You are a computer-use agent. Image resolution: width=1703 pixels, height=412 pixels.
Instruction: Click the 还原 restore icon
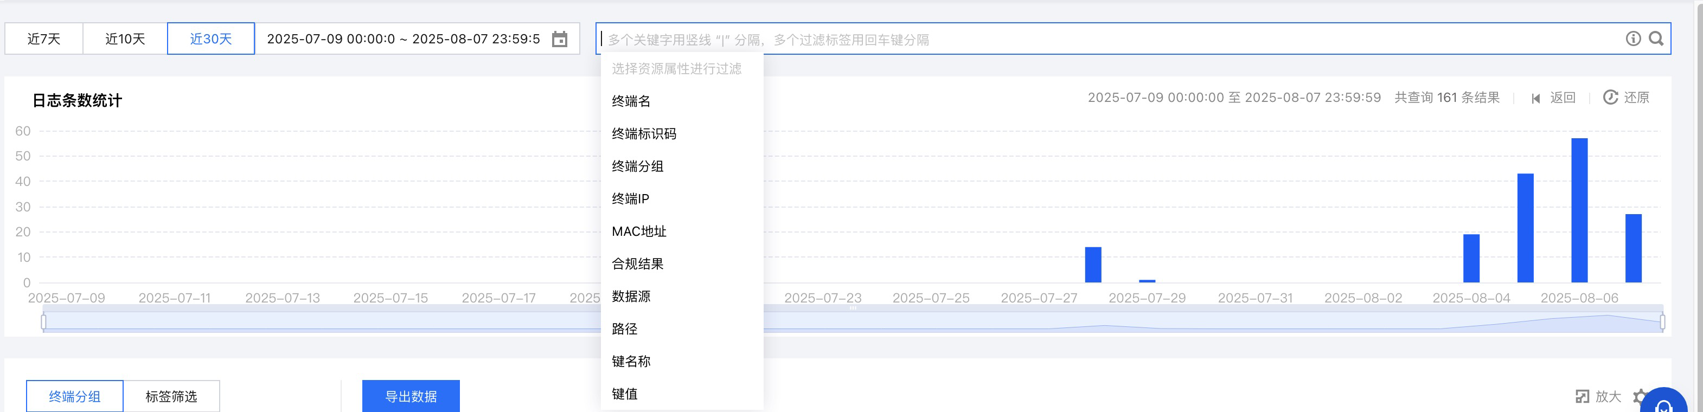click(1610, 97)
